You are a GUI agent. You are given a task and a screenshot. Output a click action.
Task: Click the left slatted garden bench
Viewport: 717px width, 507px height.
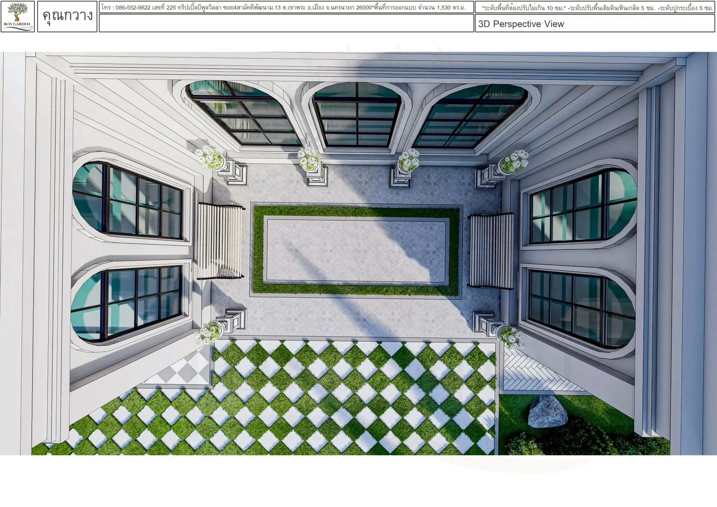[220, 241]
